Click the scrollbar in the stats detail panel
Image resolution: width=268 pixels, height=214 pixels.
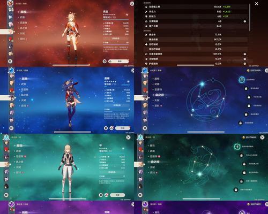[250, 18]
